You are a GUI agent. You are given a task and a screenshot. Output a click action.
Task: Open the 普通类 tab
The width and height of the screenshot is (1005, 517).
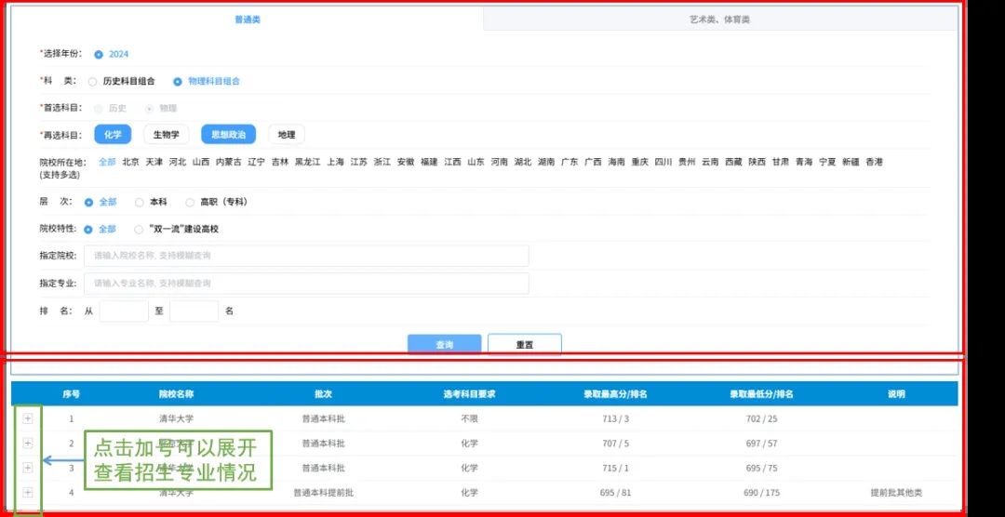point(247,20)
